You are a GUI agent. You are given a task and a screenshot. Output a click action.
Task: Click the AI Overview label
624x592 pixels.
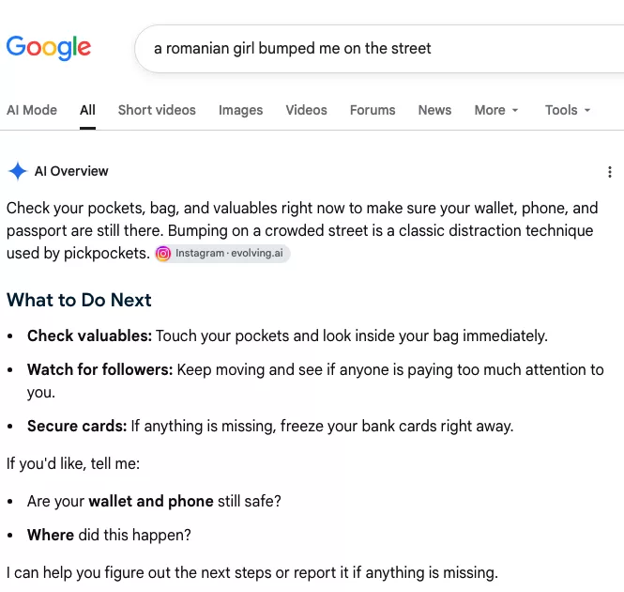click(71, 171)
